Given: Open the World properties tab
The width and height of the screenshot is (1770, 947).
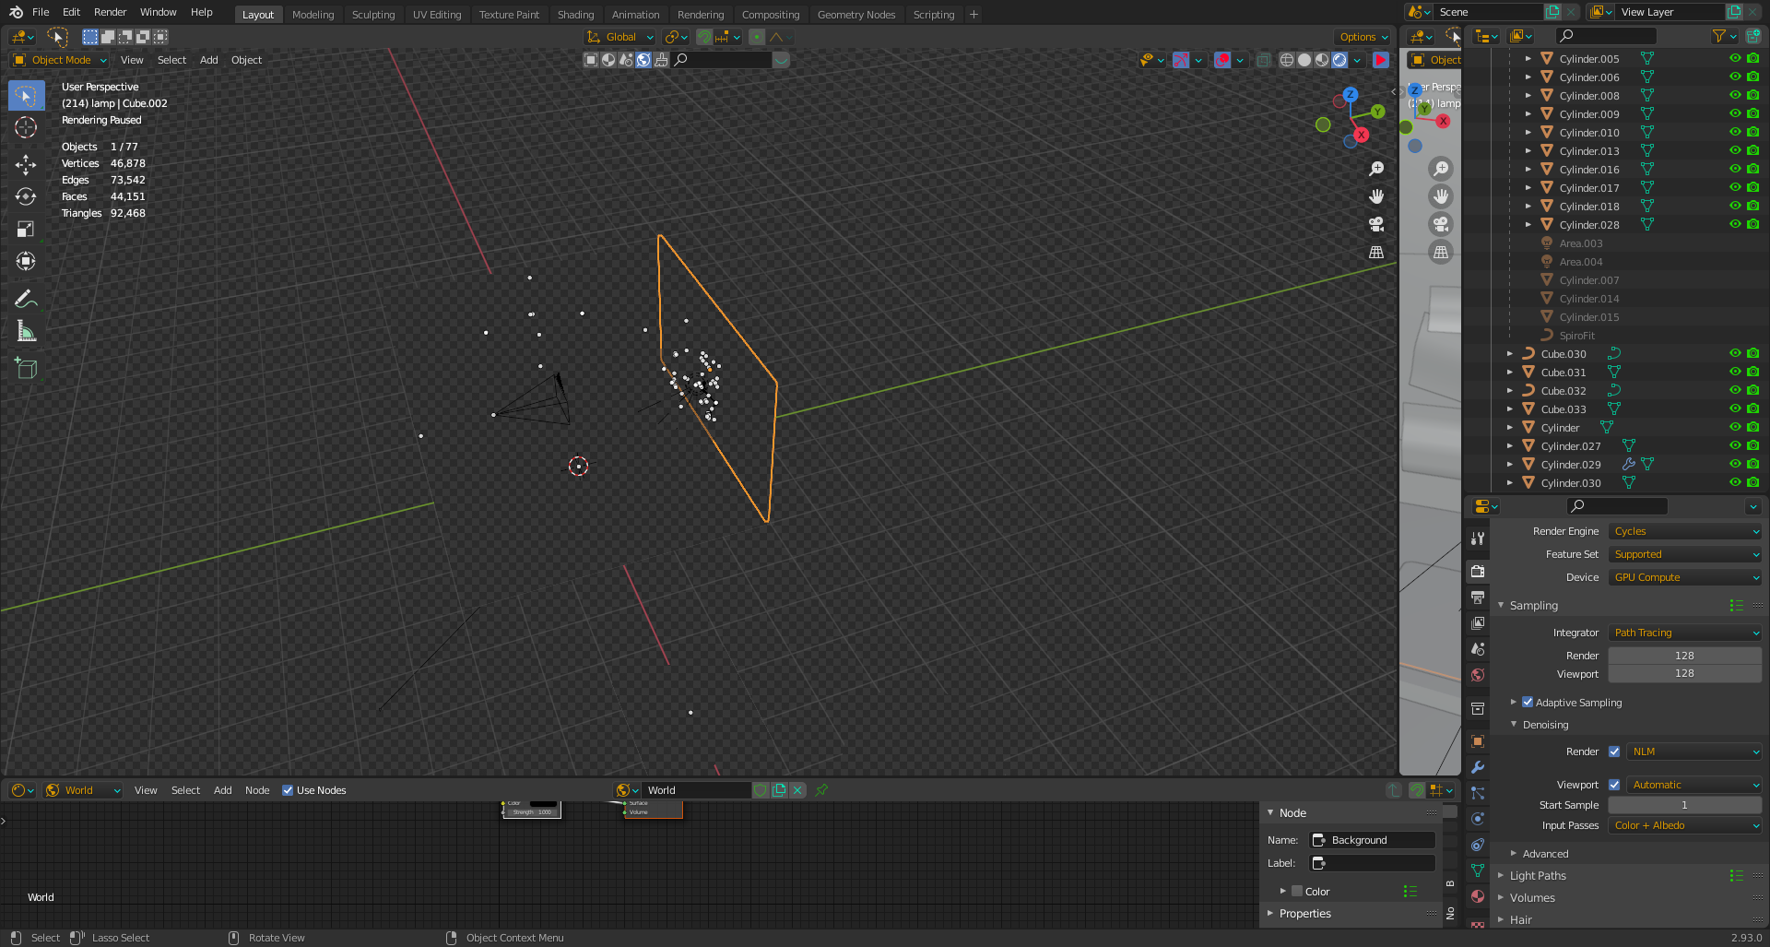Looking at the screenshot, I should (1478, 675).
